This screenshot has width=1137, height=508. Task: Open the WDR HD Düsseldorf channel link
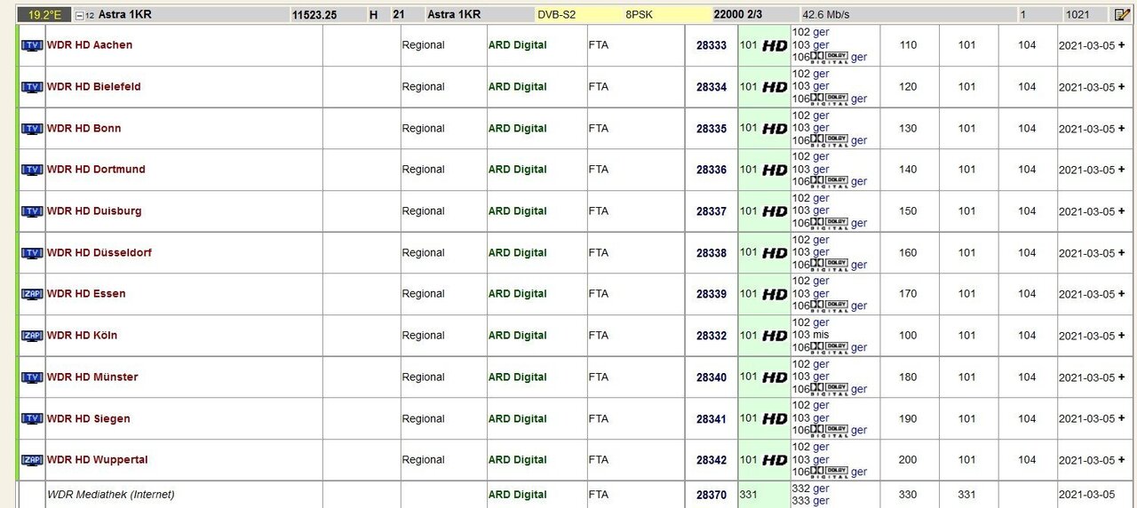coord(99,253)
